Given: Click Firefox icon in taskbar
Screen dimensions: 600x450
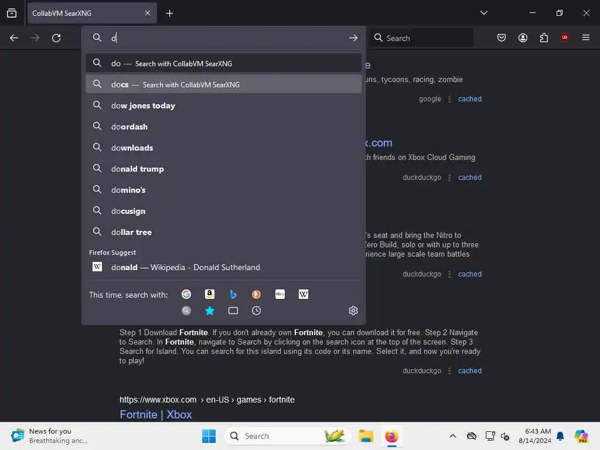Looking at the screenshot, I should (x=391, y=436).
